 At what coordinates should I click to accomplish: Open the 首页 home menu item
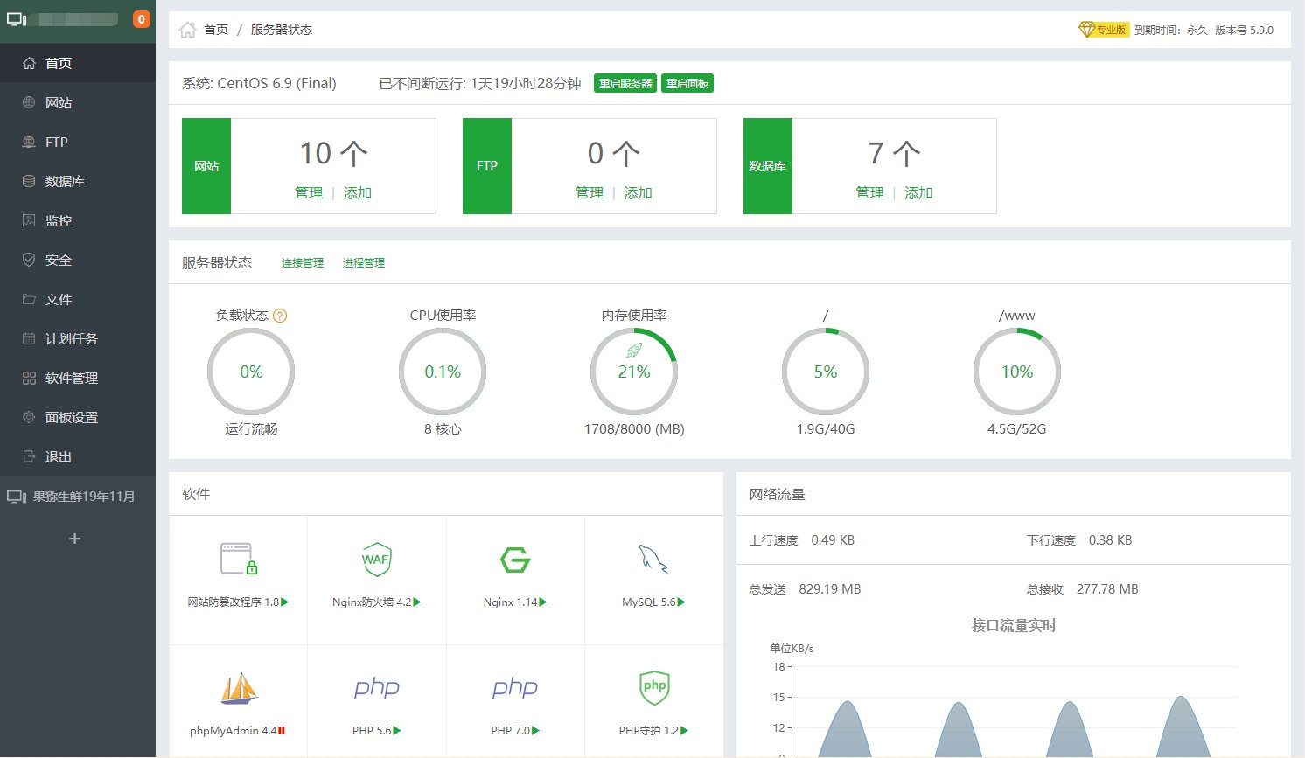[x=78, y=63]
